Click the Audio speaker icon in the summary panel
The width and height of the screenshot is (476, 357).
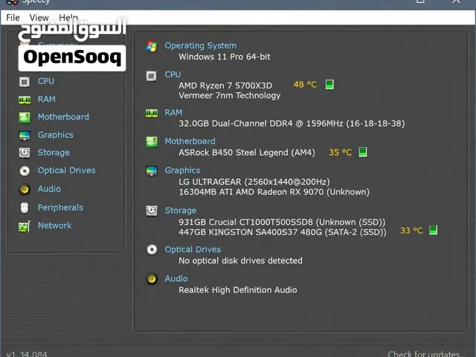pos(152,279)
